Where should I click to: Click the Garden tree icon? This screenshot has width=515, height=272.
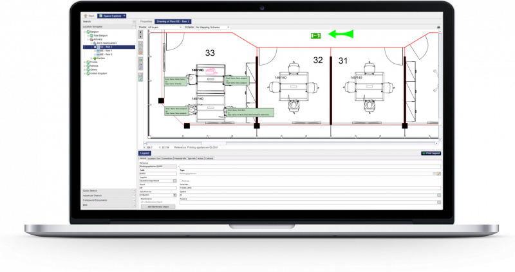pos(95,58)
